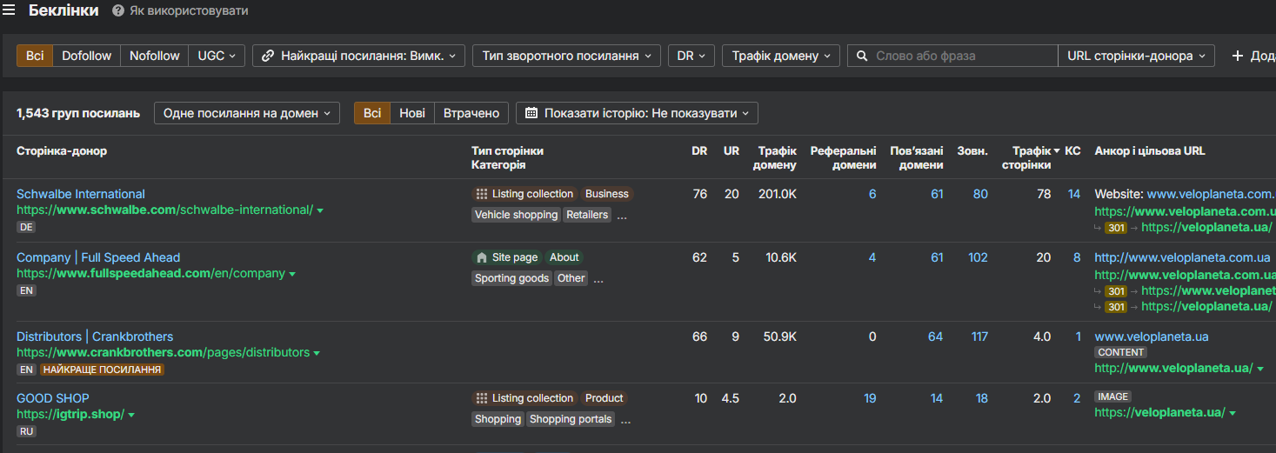
Task: Sort by the КС column header
Action: coord(1072,151)
